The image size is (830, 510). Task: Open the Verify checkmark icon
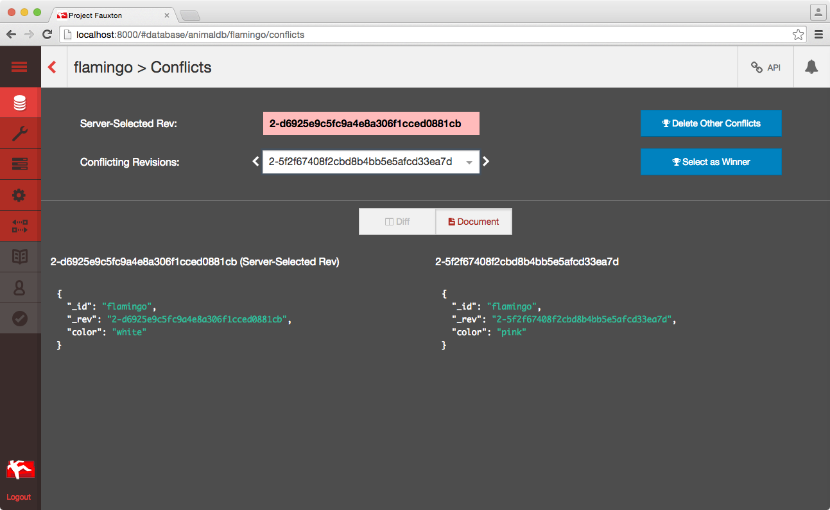pyautogui.click(x=20, y=318)
